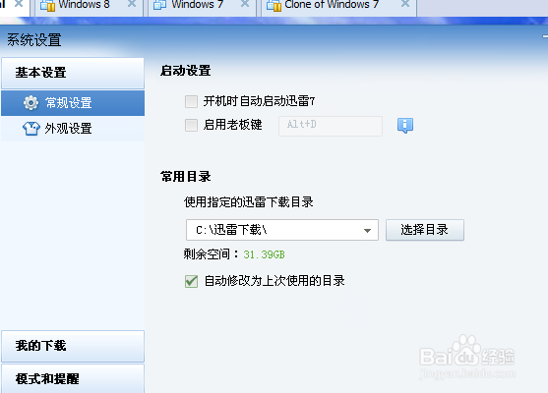Viewport: 548px width, 393px height.
Task: Click the 31.39GB remaining space value
Action: click(x=265, y=254)
